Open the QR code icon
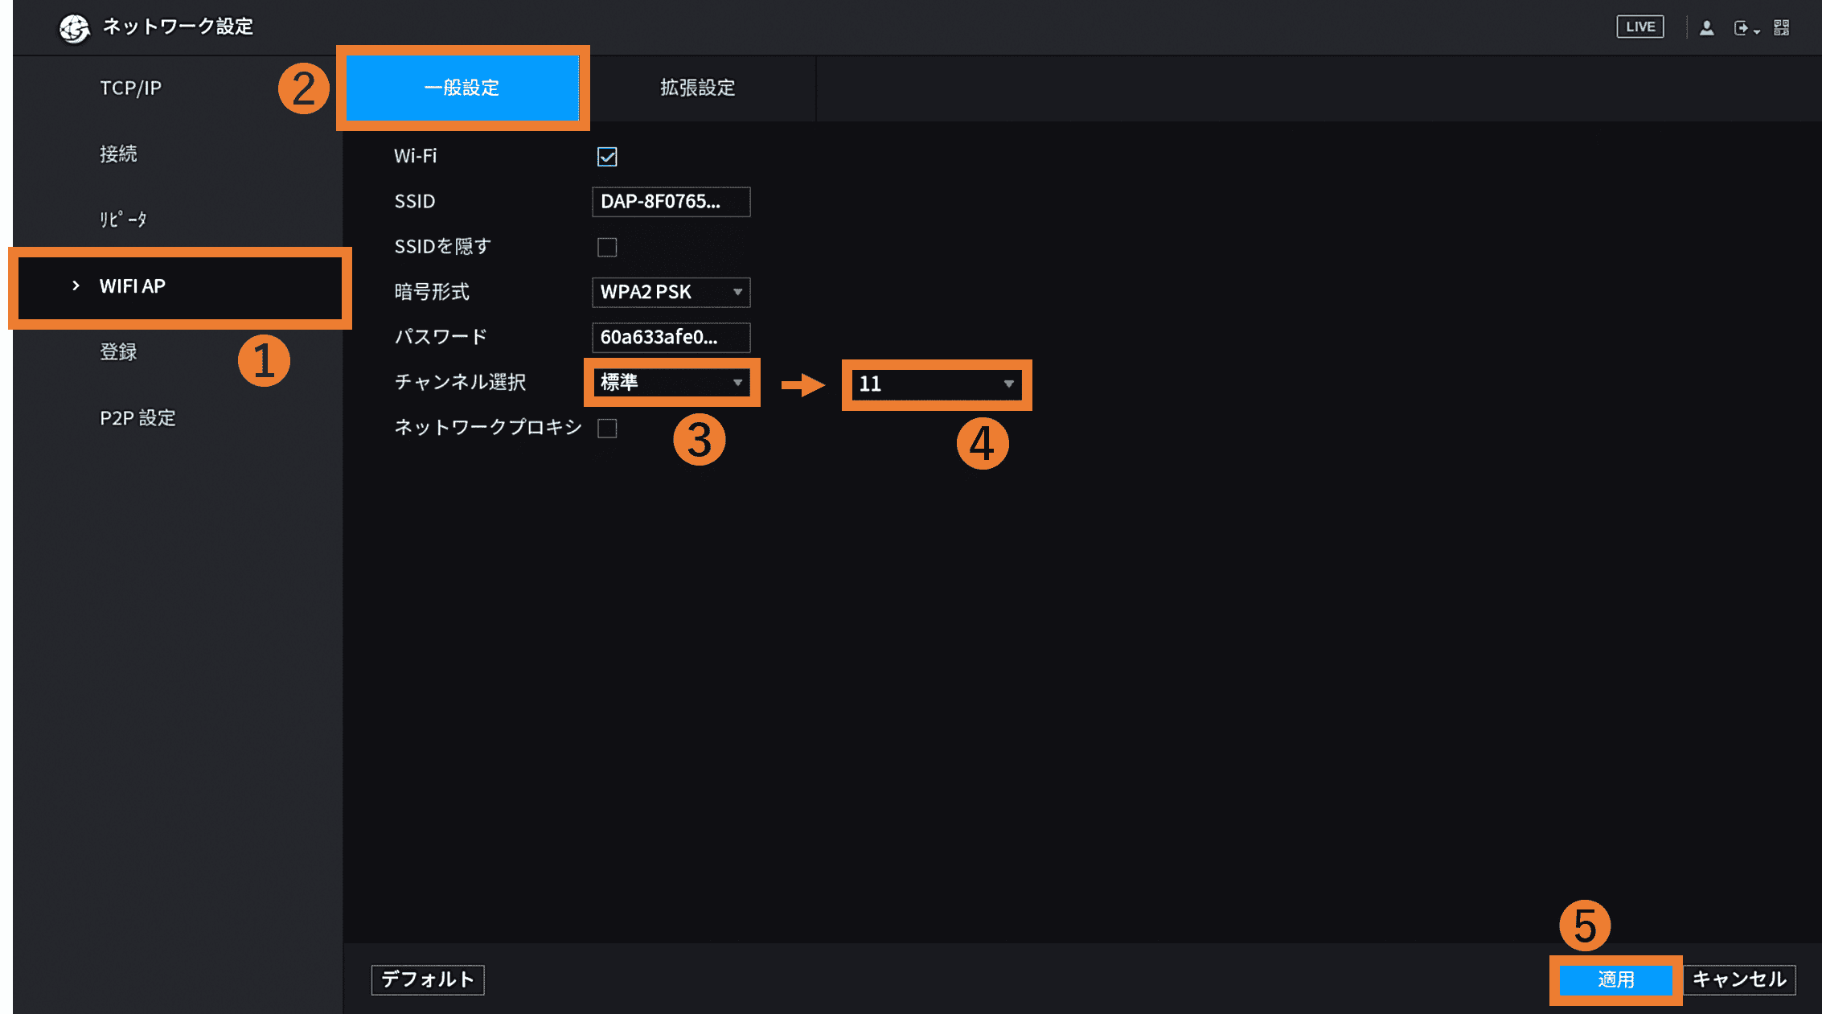Viewport: 1822px width, 1014px height. point(1781,28)
